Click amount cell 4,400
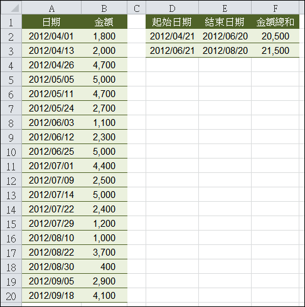This screenshot has width=305, height=307. (104, 166)
